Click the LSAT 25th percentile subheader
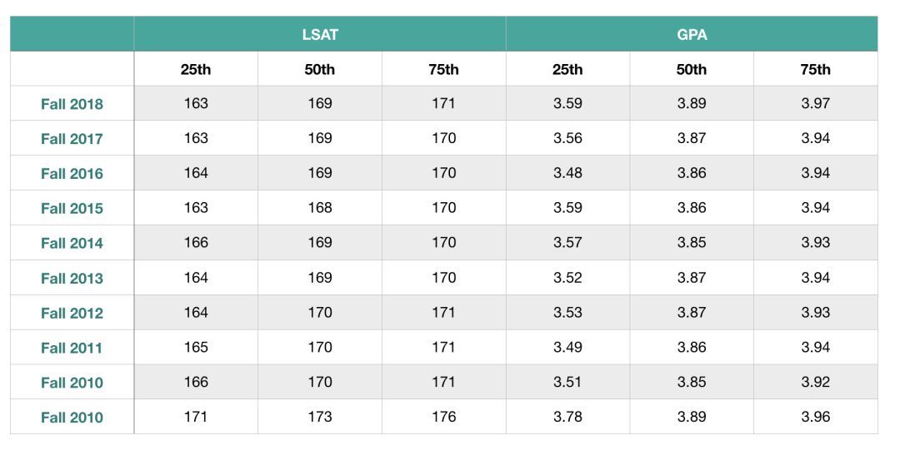 click(196, 69)
